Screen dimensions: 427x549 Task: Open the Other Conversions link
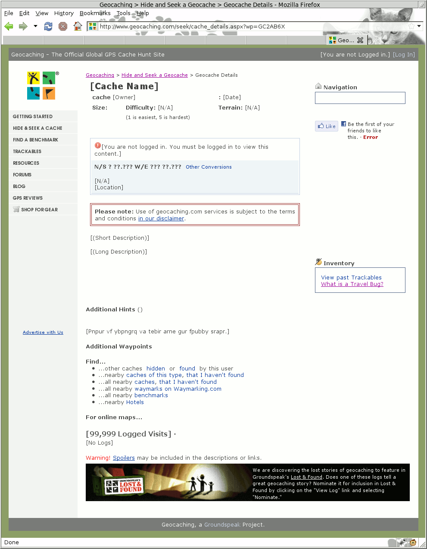(209, 167)
